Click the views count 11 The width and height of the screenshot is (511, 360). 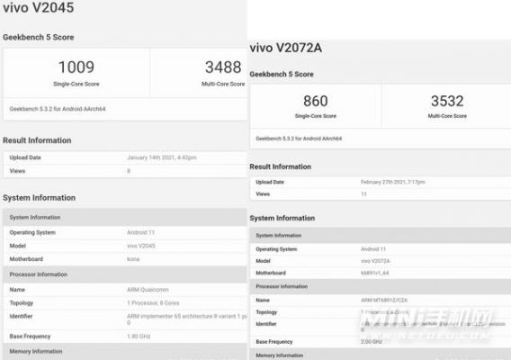point(363,194)
